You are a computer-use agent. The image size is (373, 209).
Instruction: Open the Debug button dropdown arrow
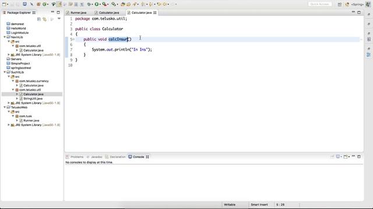[x=92, y=4]
